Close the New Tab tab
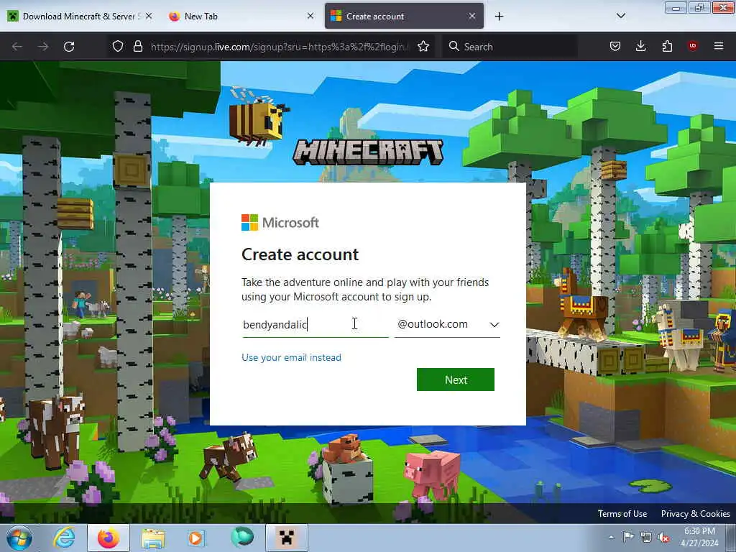736x552 pixels. click(310, 16)
